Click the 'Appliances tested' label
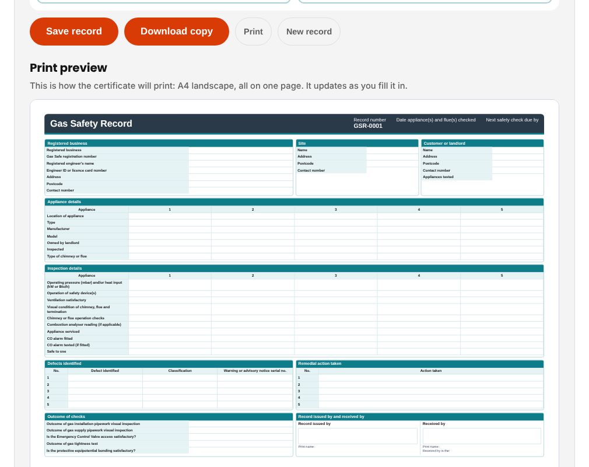 [438, 177]
